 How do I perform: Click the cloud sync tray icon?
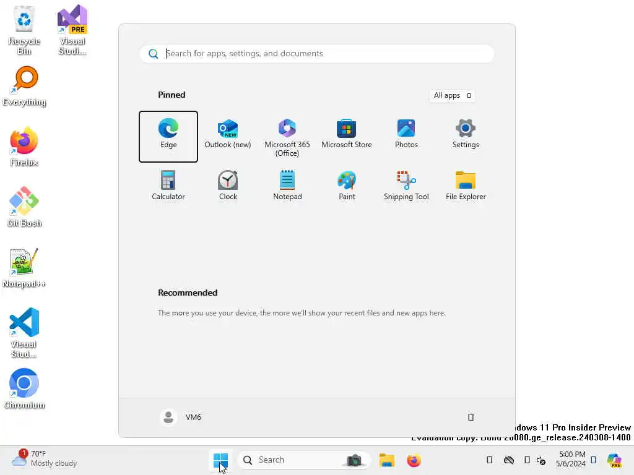[x=509, y=460]
